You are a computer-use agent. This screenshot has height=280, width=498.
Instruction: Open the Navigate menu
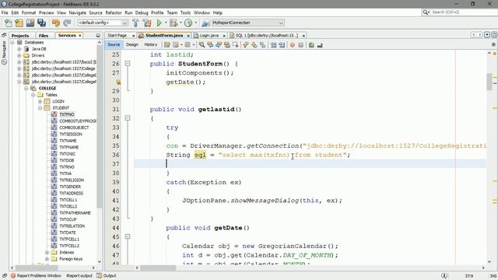click(x=78, y=12)
